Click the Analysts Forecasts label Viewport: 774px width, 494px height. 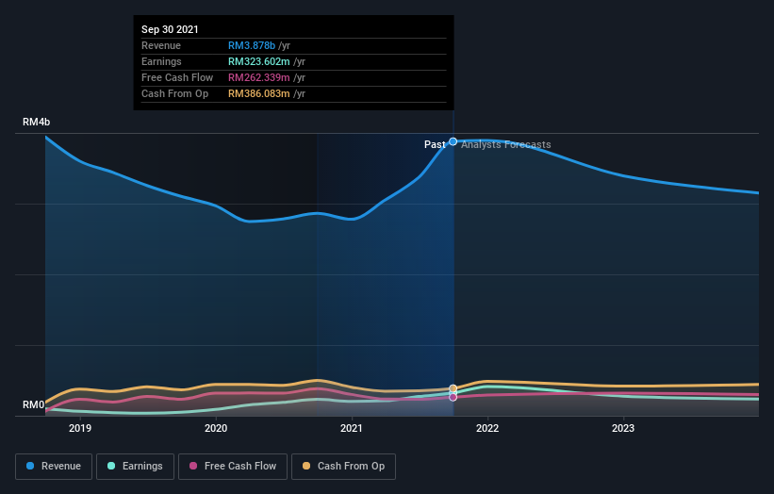(506, 144)
